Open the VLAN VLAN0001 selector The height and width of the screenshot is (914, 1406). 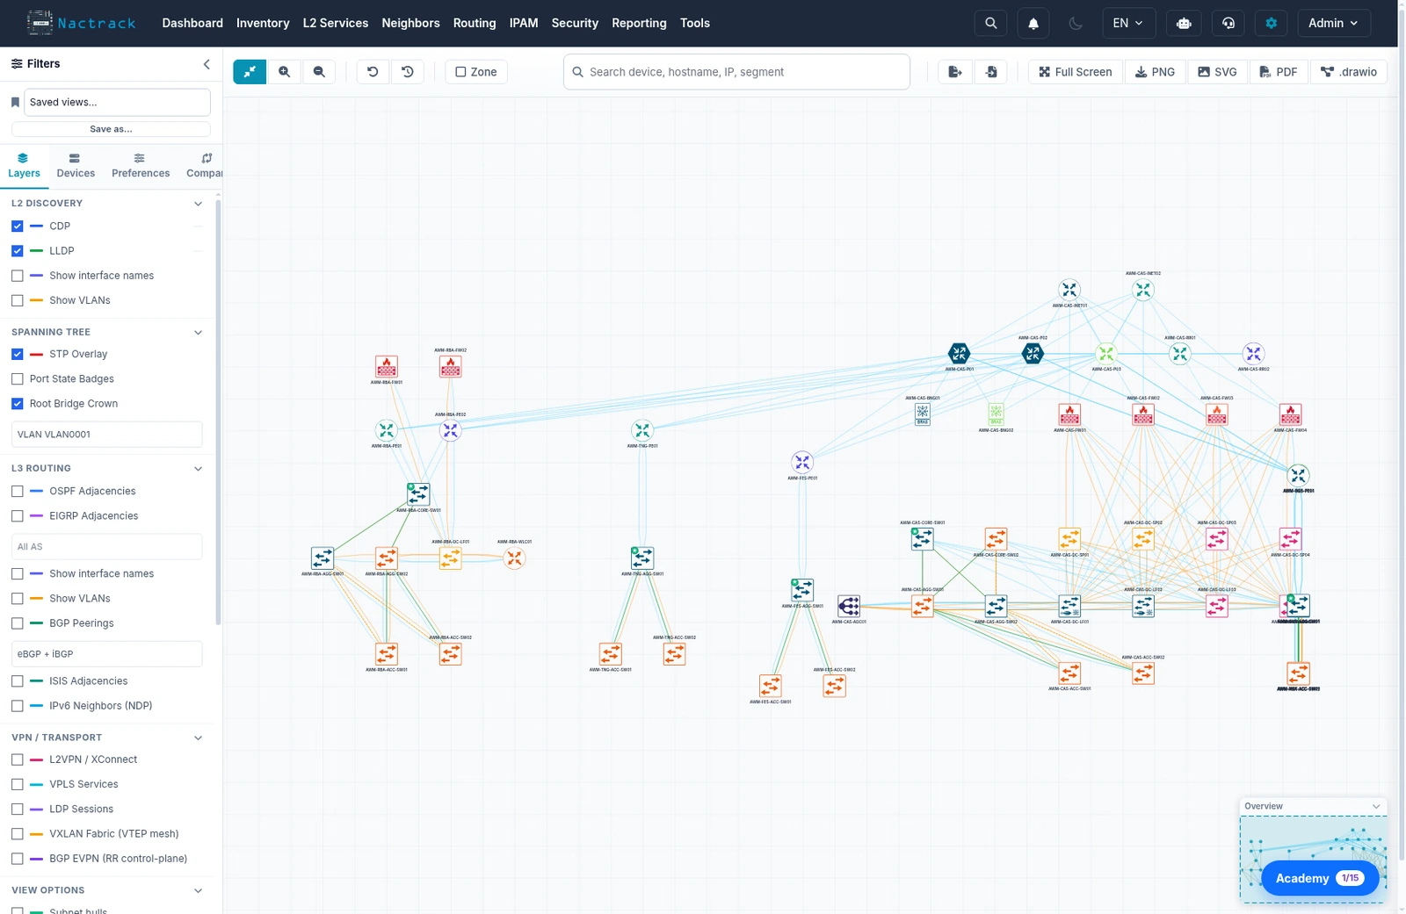107,435
